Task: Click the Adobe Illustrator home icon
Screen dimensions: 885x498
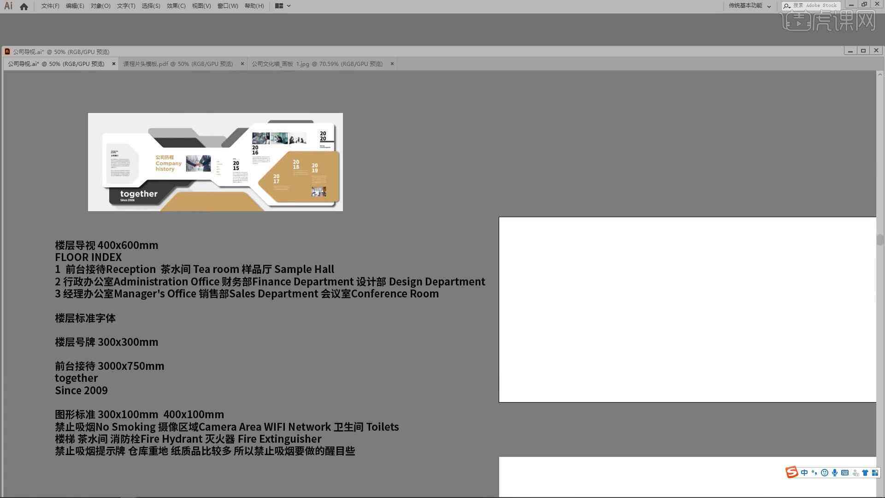Action: pyautogui.click(x=24, y=6)
